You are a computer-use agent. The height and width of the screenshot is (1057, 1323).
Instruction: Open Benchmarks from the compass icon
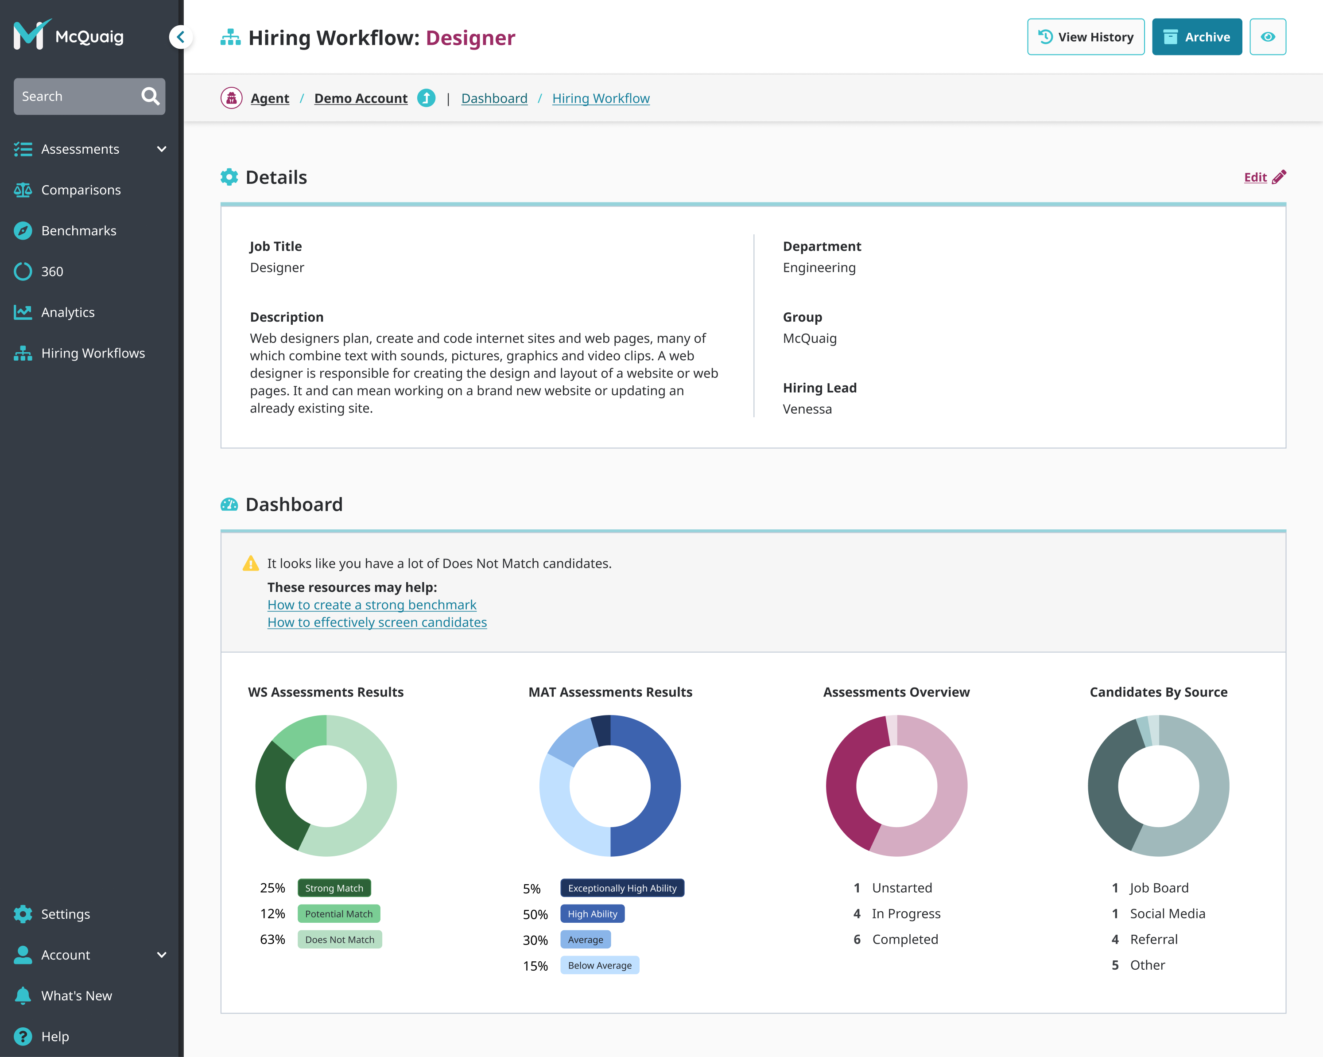(x=23, y=231)
